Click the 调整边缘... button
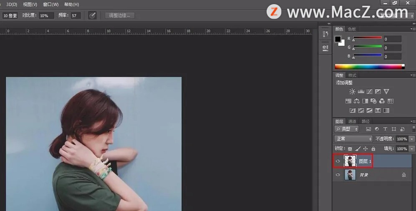 point(119,15)
